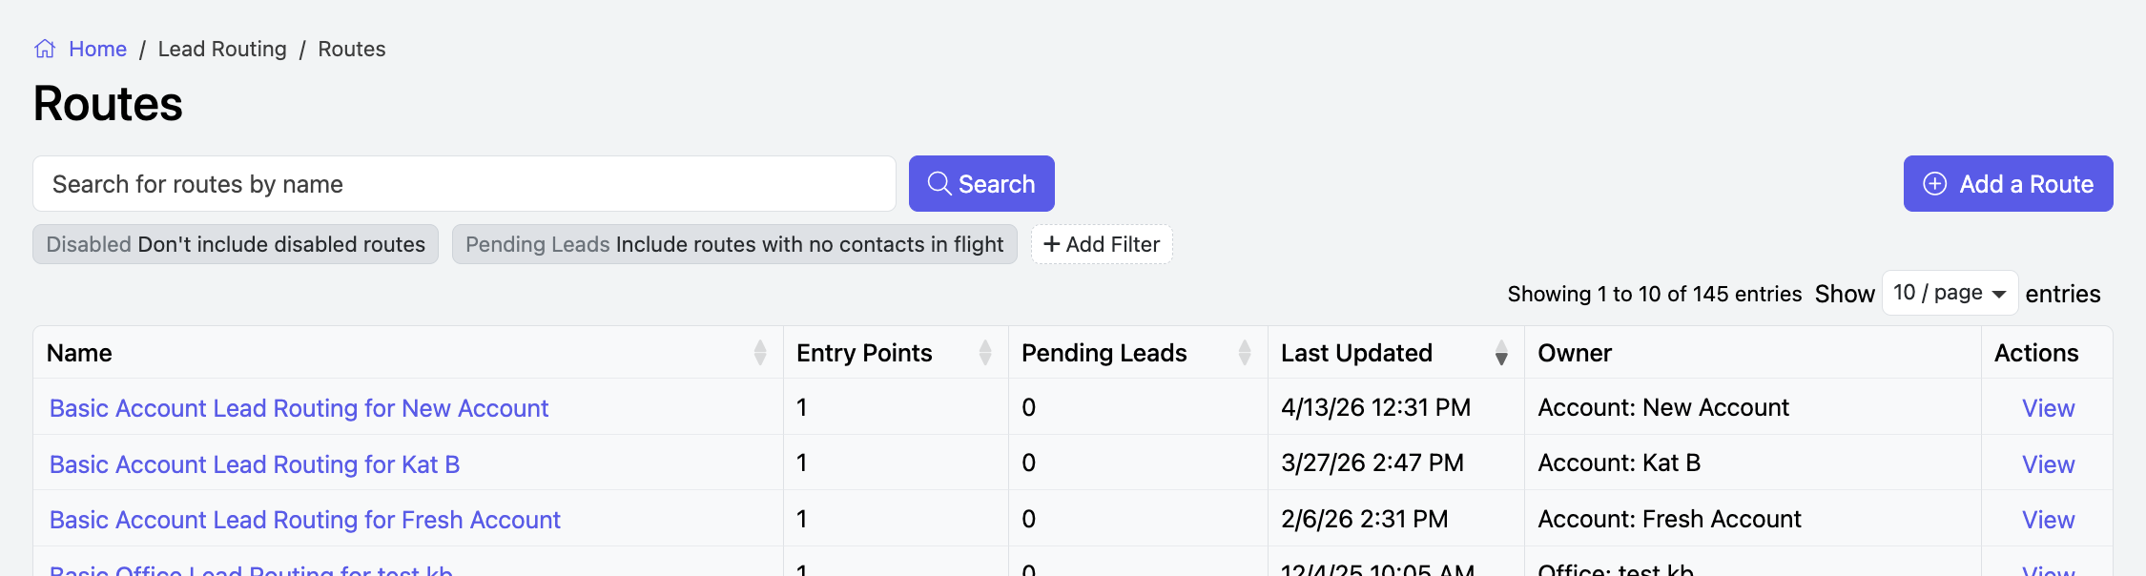Viewport: 2146px width, 576px height.
Task: Focus the search routes by name field
Action: click(x=464, y=184)
